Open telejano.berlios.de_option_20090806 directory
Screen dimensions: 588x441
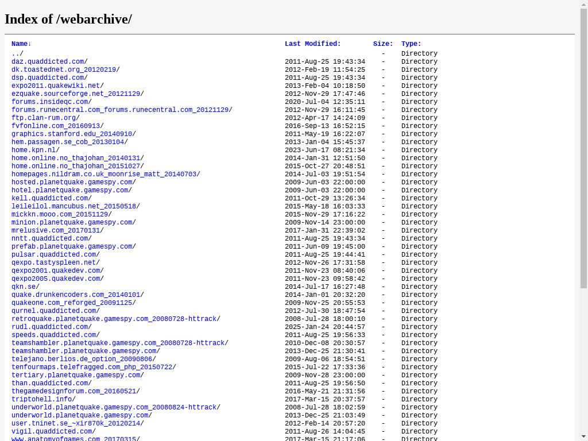pos(82,360)
